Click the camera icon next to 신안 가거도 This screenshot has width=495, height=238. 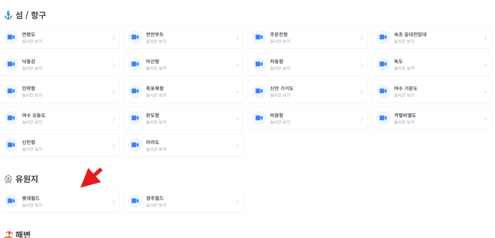tap(259, 91)
